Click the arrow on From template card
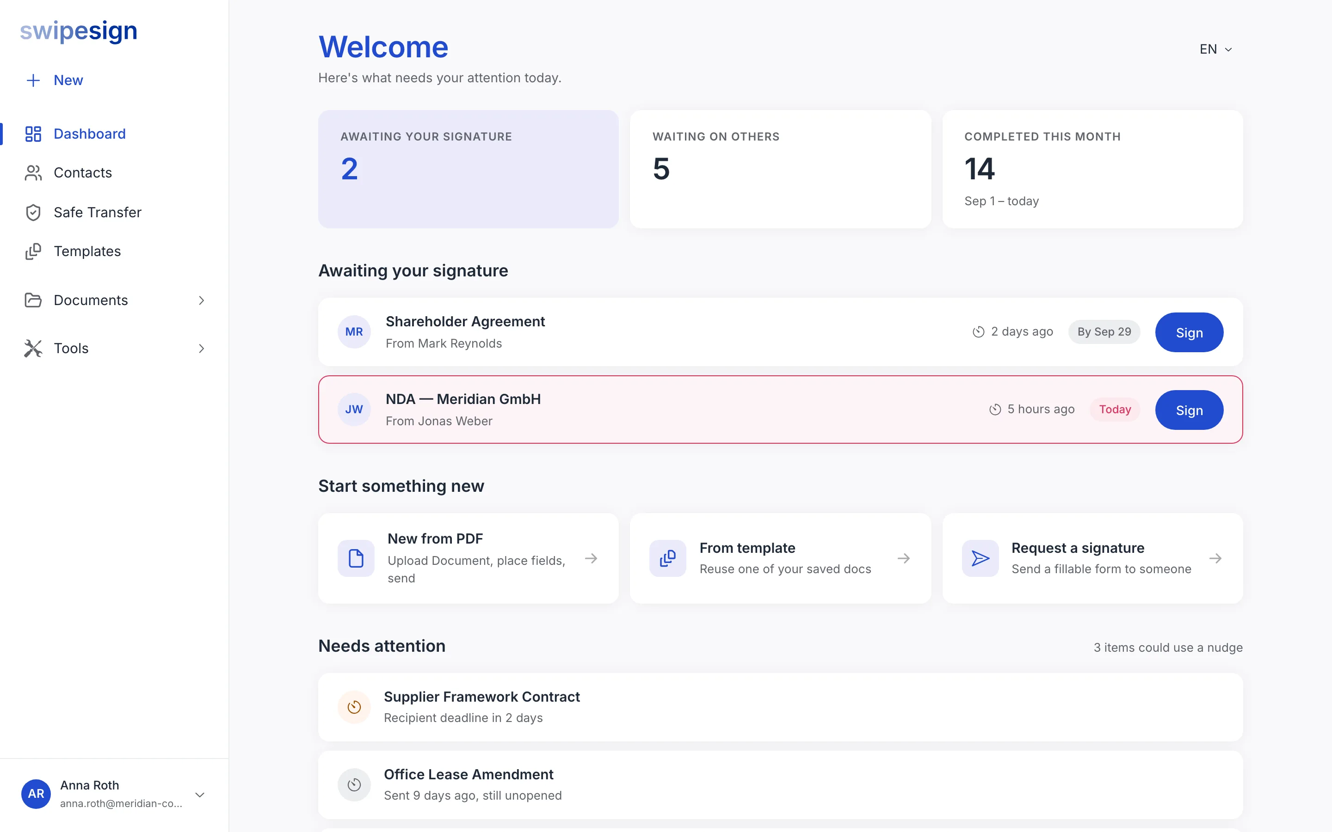Image resolution: width=1332 pixels, height=832 pixels. pos(904,558)
